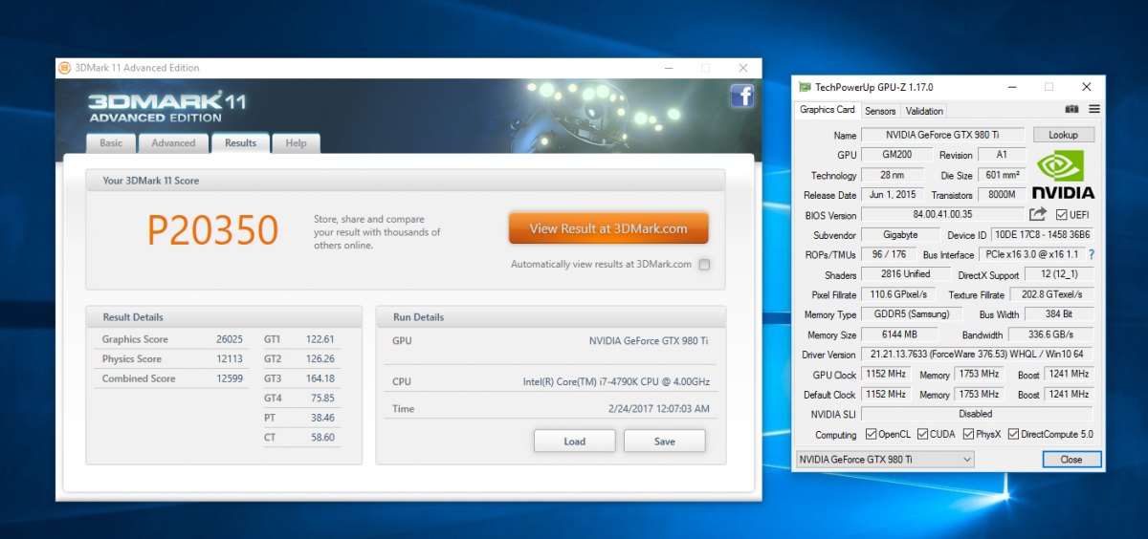
Task: Click the Lookup button in GPU-Z
Action: coord(1063,135)
